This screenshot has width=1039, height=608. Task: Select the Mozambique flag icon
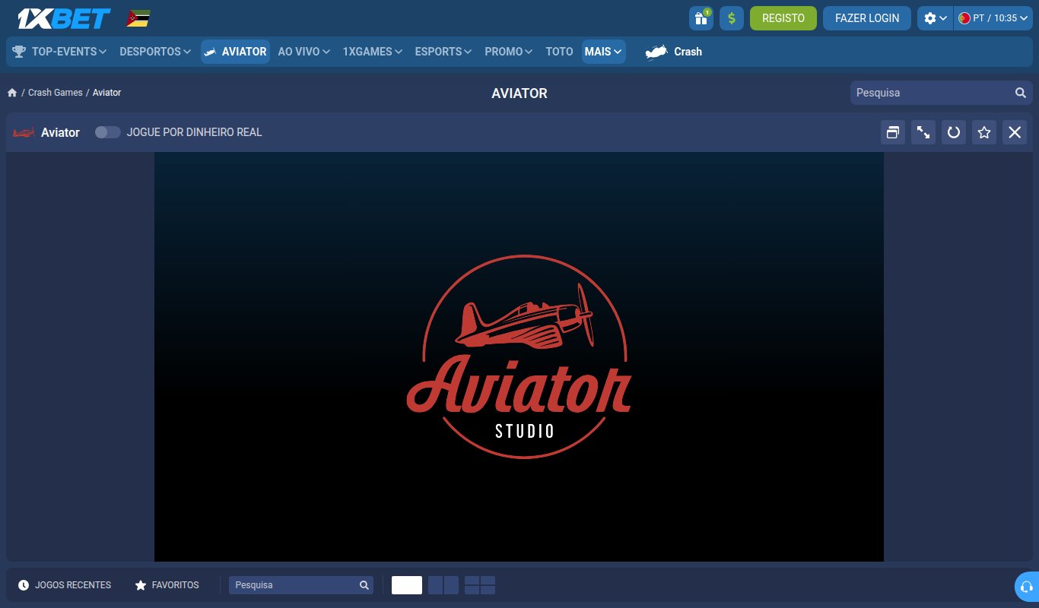(138, 18)
